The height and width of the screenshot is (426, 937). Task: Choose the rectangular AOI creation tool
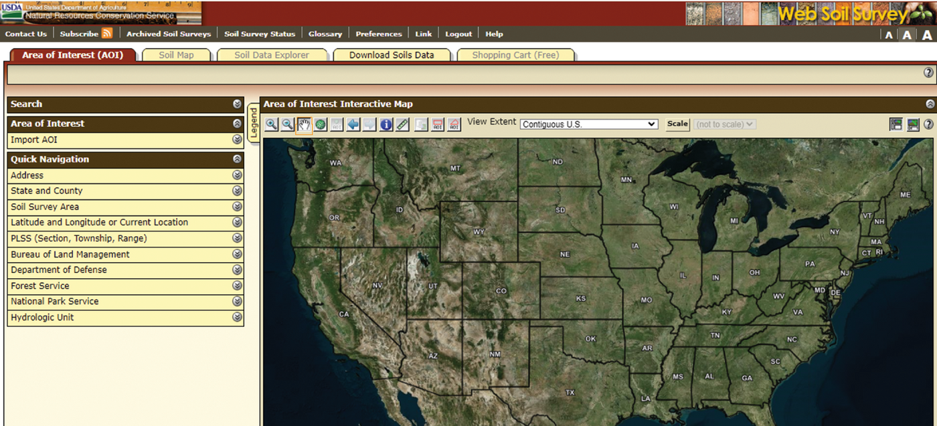(x=437, y=124)
